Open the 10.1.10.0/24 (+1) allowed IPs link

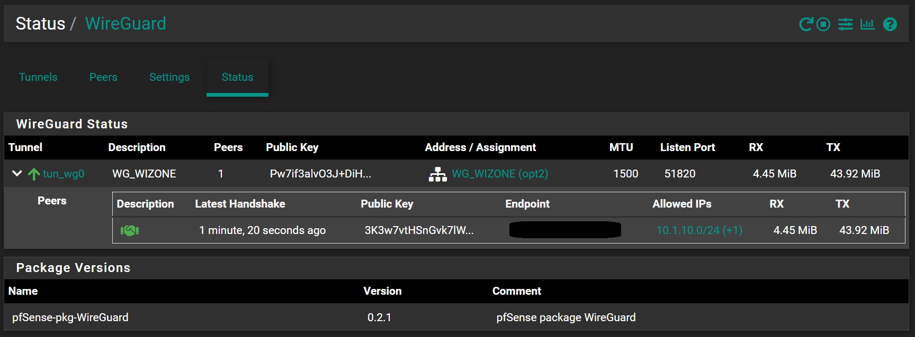click(x=699, y=230)
